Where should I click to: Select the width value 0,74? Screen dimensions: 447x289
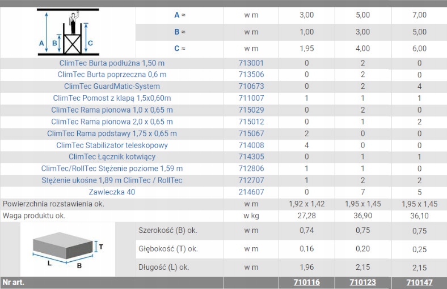click(307, 230)
